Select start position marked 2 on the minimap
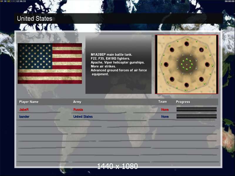Screen dimensions: 235x176 tap(201, 50)
